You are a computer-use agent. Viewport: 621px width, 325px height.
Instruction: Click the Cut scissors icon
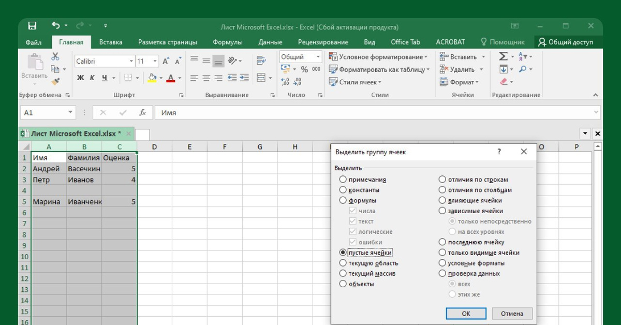tap(55, 56)
